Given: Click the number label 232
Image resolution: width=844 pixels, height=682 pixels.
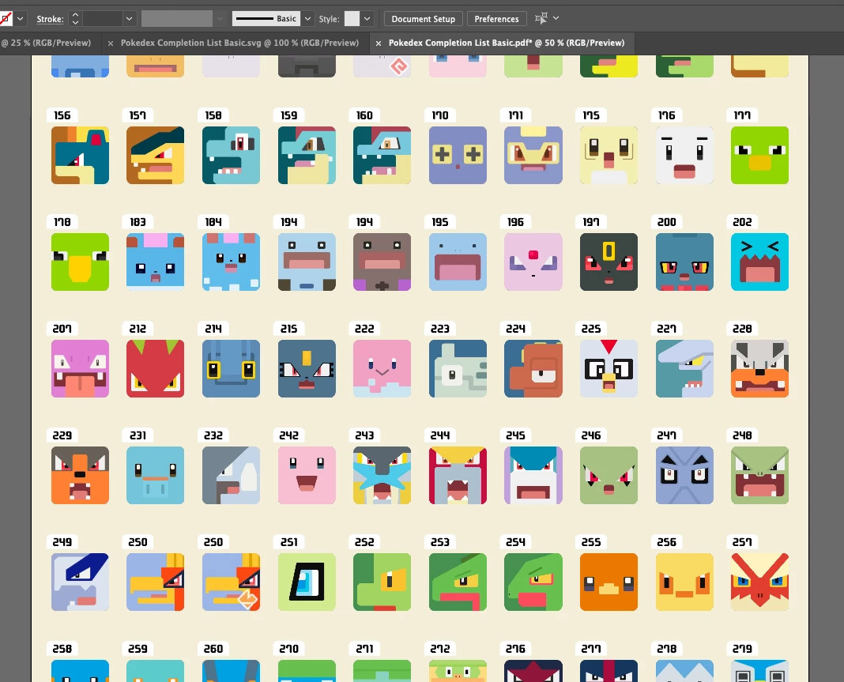Looking at the screenshot, I should [x=213, y=435].
